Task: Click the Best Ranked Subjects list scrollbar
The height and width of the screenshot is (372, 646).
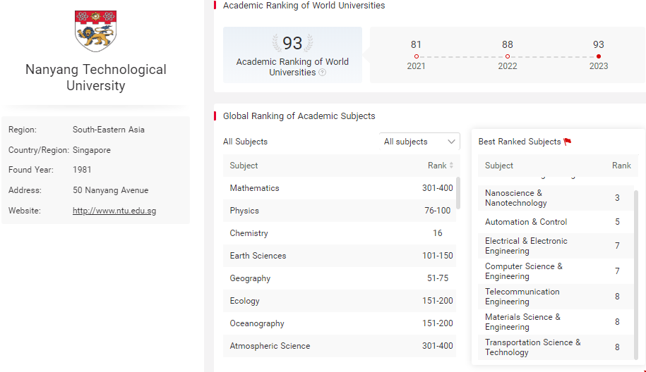Action: tap(635, 268)
